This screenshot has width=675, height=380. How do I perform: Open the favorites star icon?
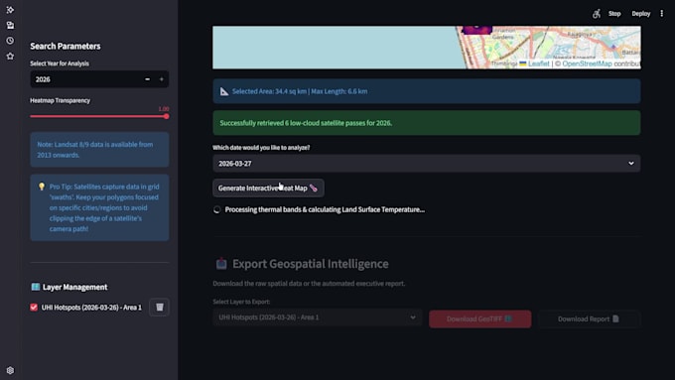10,56
